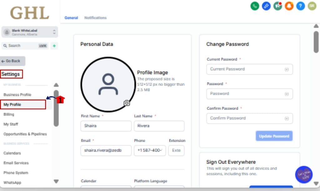The image size is (320, 191).
Task: Click the main page vertical scrollbar
Action: point(316,42)
